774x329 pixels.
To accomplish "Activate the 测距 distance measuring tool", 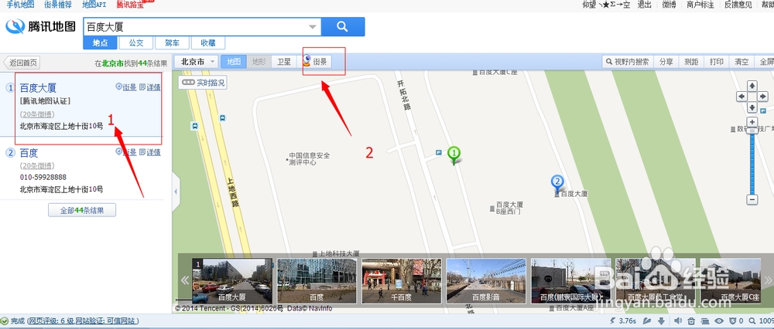I will pos(691,62).
